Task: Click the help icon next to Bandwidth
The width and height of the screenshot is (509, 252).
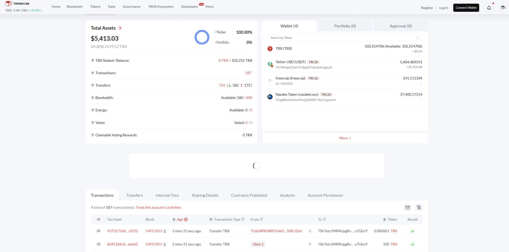Action: pyautogui.click(x=93, y=98)
